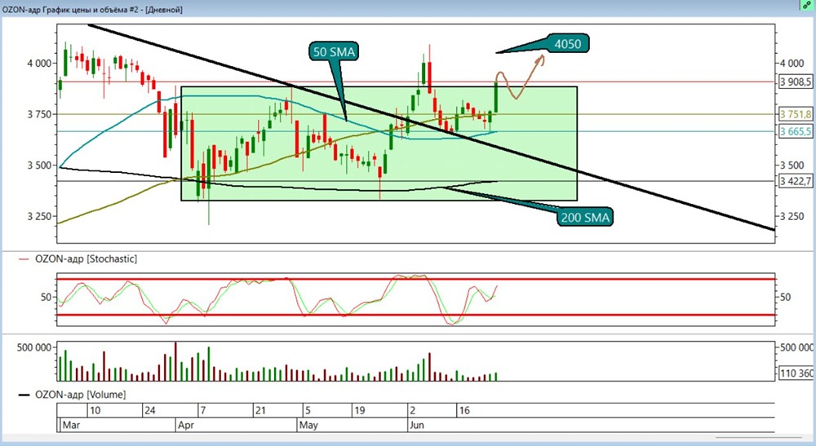The width and height of the screenshot is (816, 446).
Task: Click the date 16 on the time axis
Action: point(464,411)
